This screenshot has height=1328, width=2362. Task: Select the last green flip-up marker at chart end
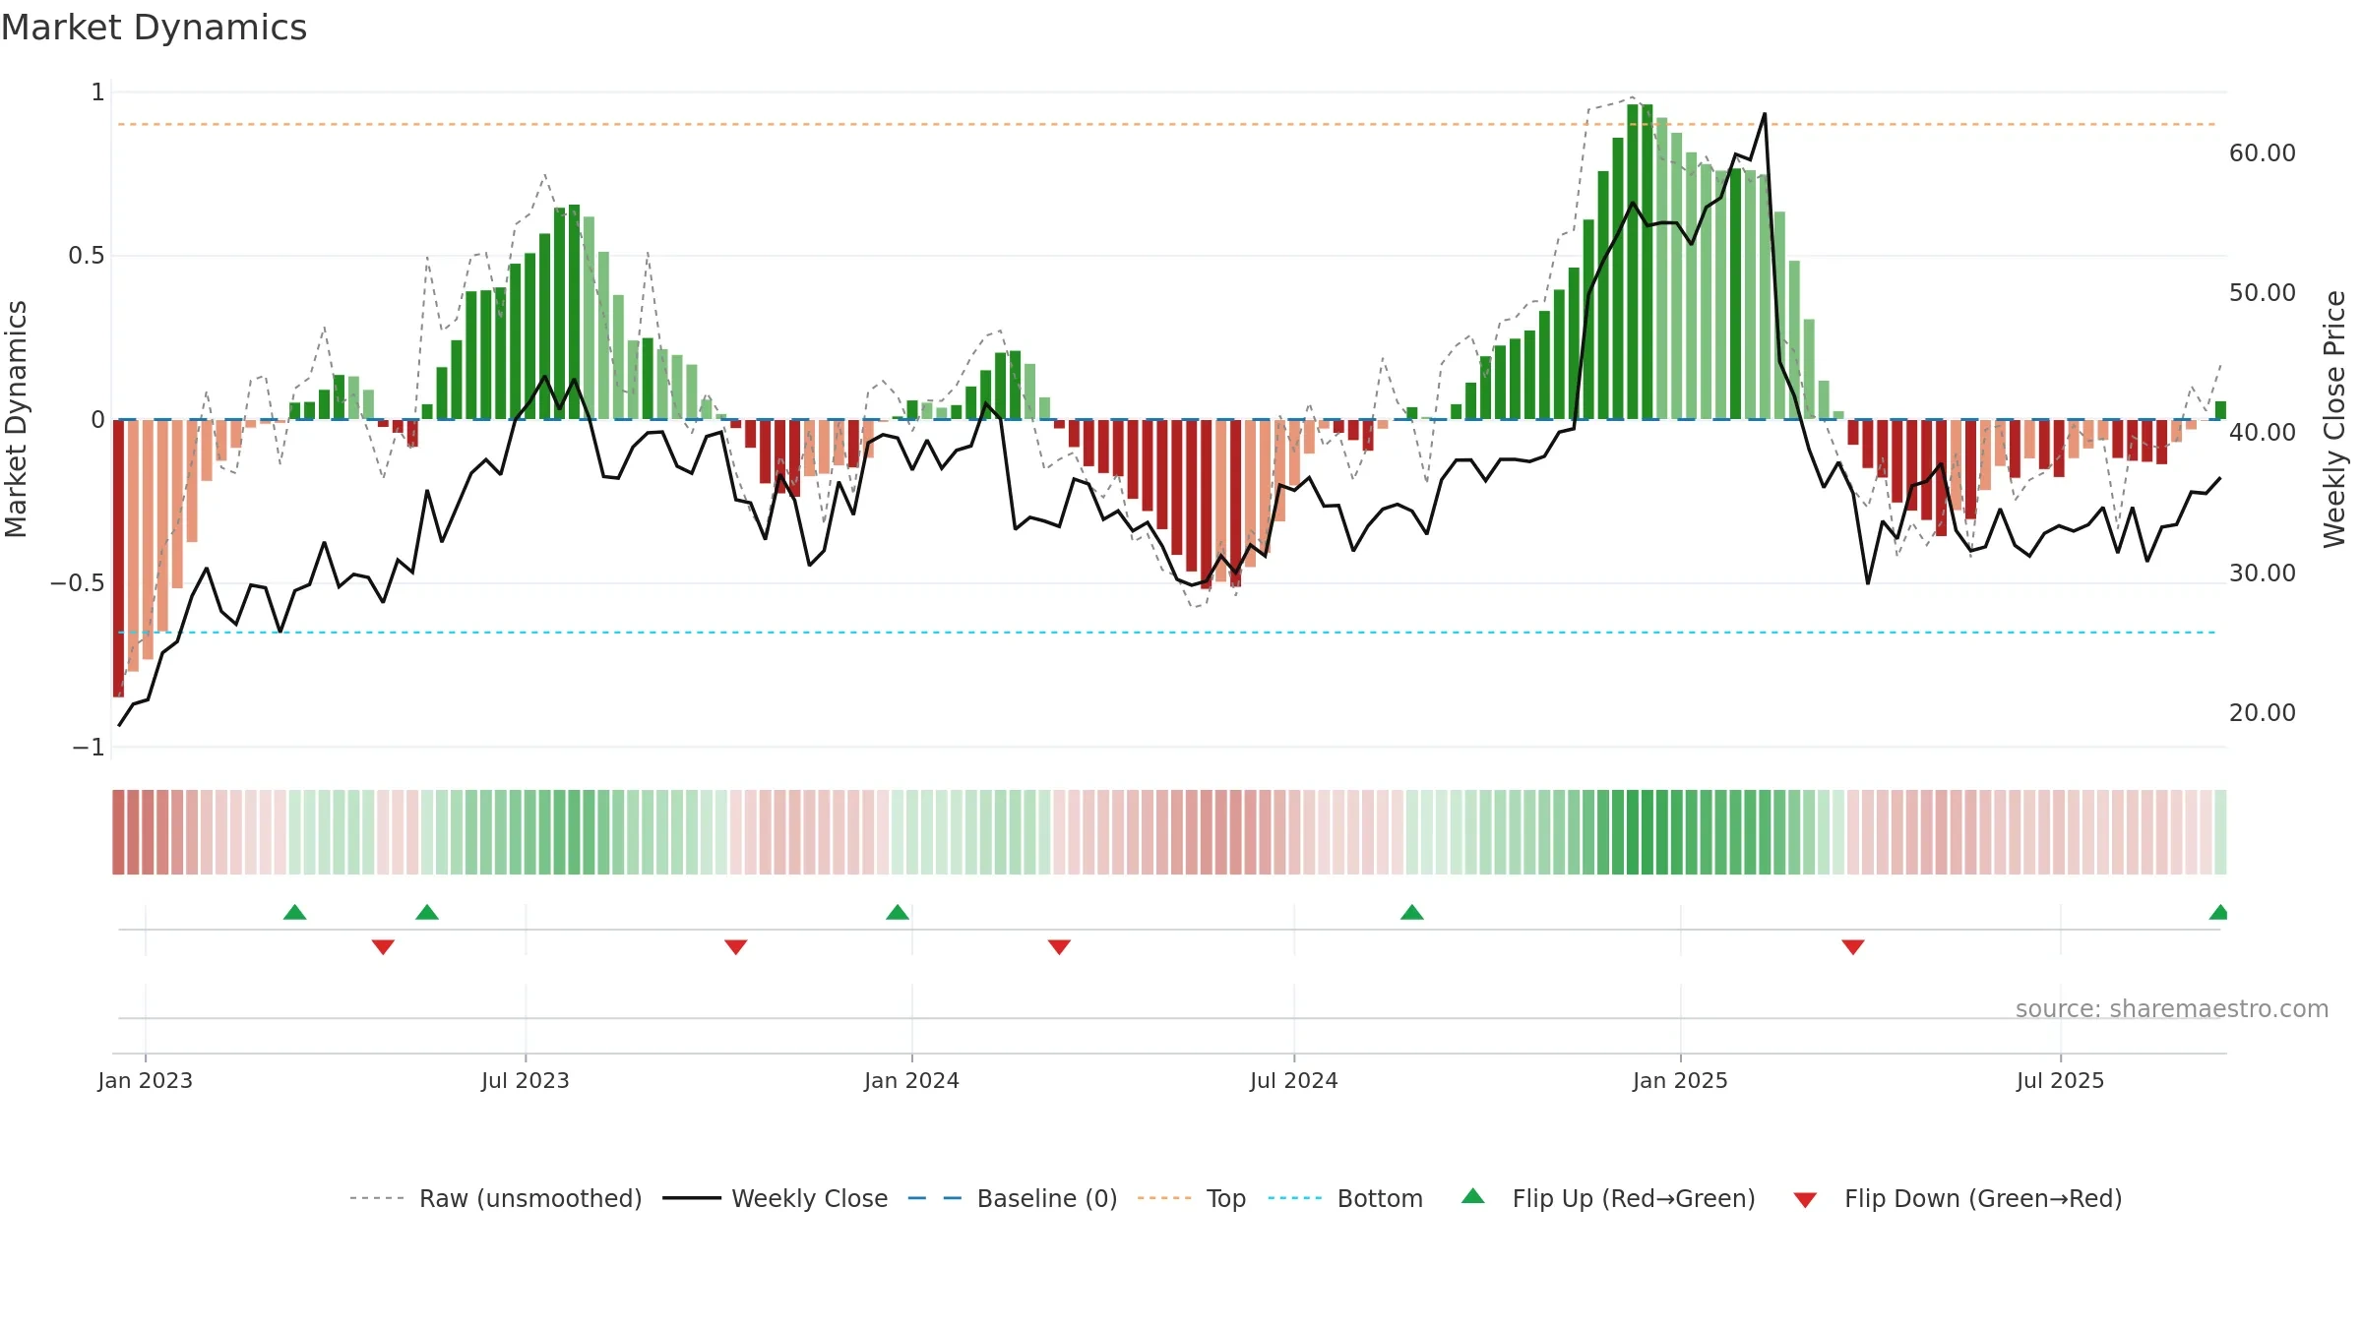2218,912
